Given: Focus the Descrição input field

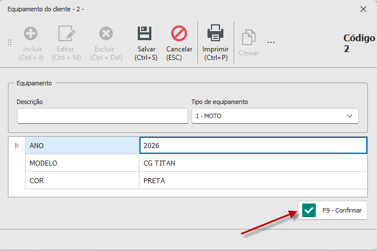Looking at the screenshot, I should point(103,116).
